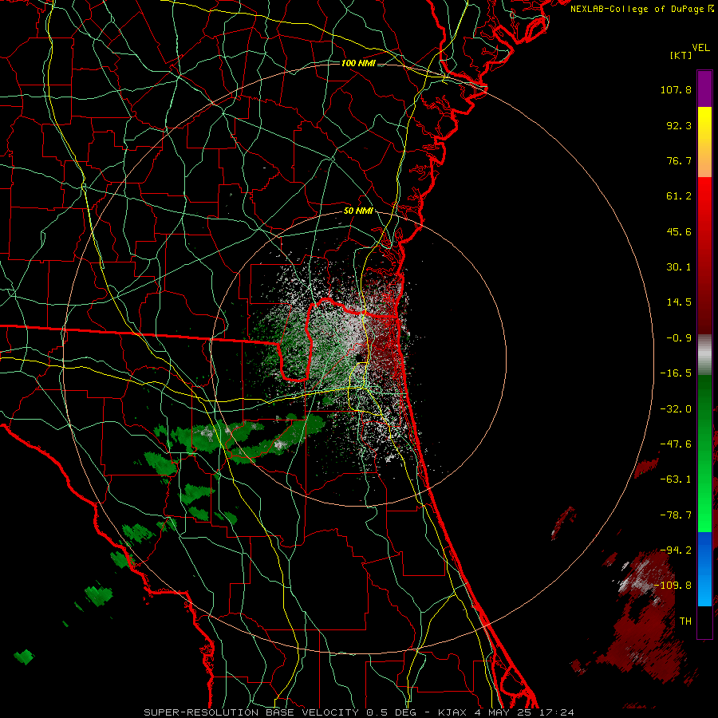Select the 61.2 velocity value
Viewport: 718px width, 718px height.
pos(679,196)
